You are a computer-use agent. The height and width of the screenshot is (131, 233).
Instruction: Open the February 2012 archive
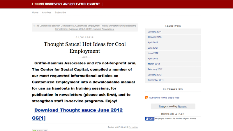(155, 69)
